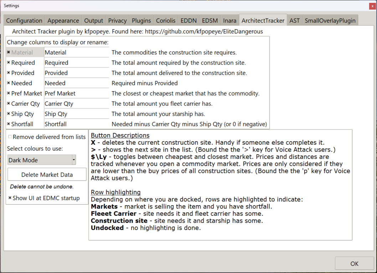Viewport: 377px width, 273px height.
Task: Click 'Change columns to display or rename:' text
Action: (x=58, y=42)
